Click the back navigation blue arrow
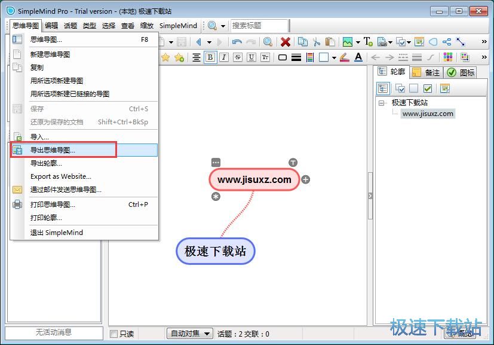The image size is (494, 345). pyautogui.click(x=198, y=42)
